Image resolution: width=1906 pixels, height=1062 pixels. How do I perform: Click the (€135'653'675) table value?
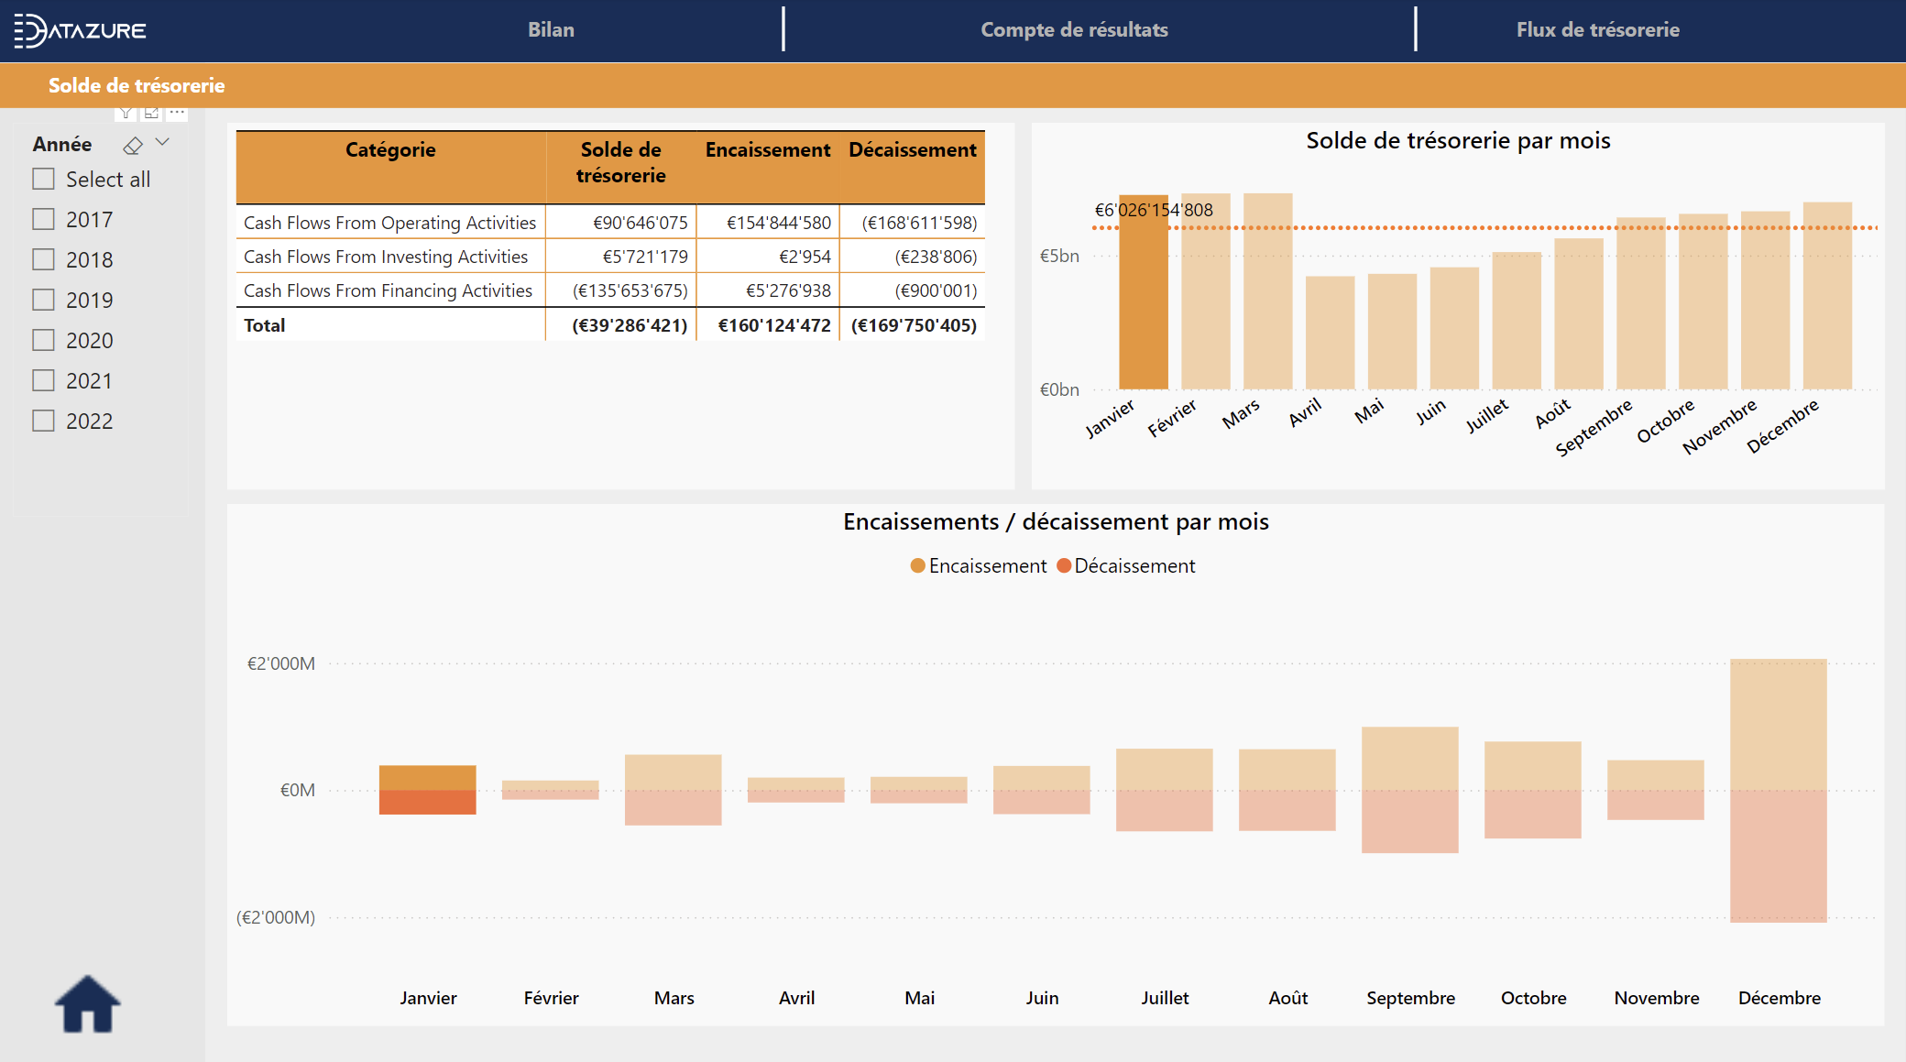(x=630, y=290)
